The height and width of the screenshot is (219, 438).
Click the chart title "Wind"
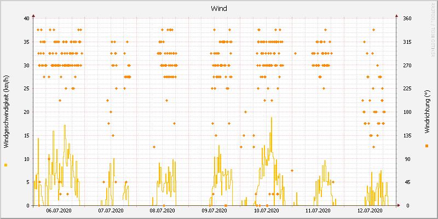pos(218,9)
